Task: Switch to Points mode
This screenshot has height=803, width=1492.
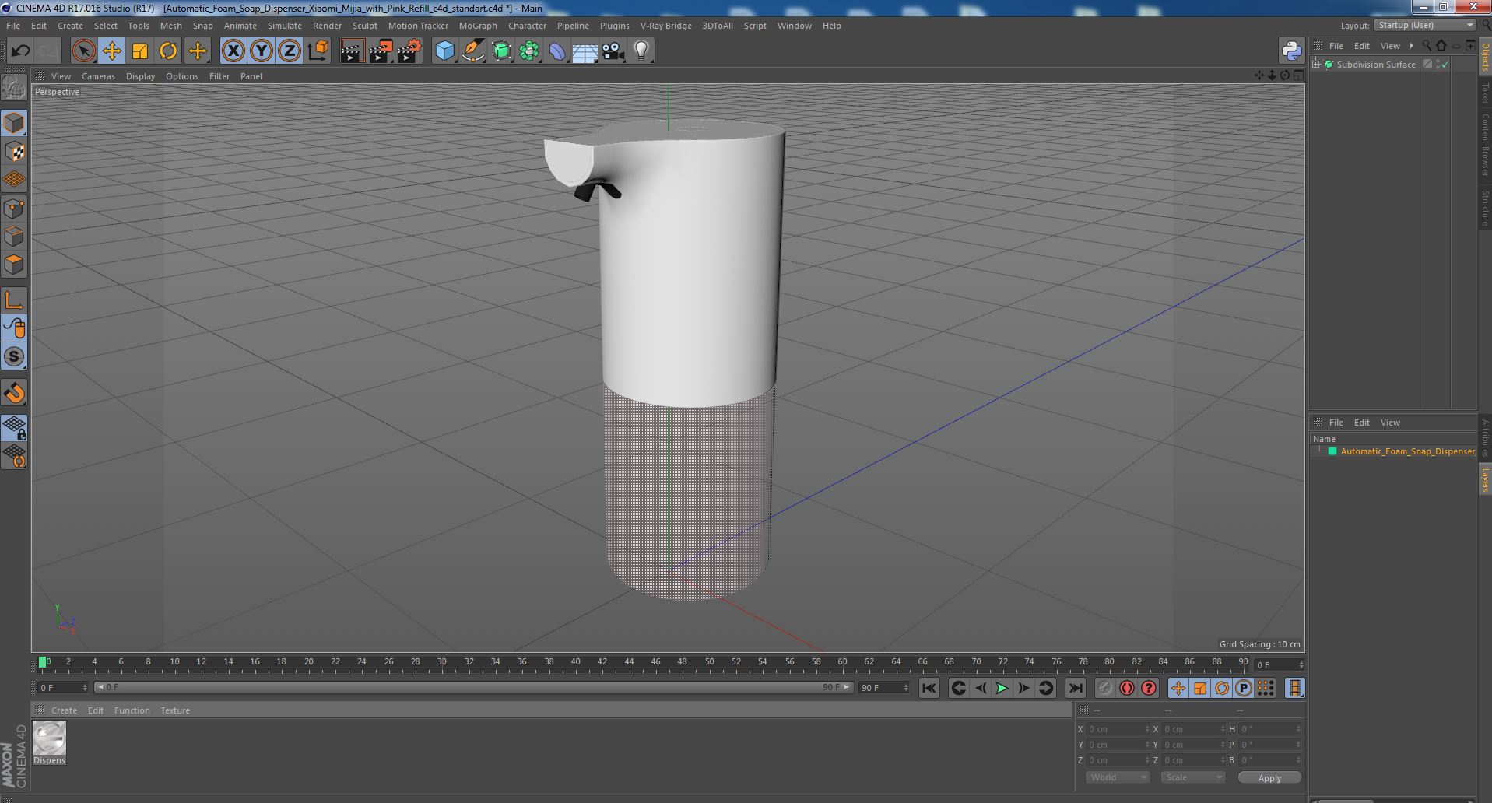Action: [x=14, y=209]
